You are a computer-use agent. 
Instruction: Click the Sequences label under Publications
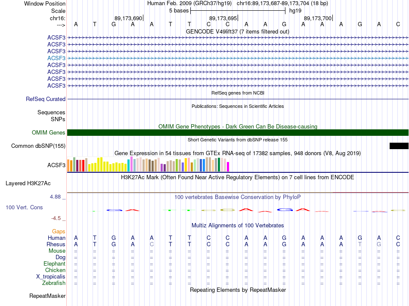(51, 112)
